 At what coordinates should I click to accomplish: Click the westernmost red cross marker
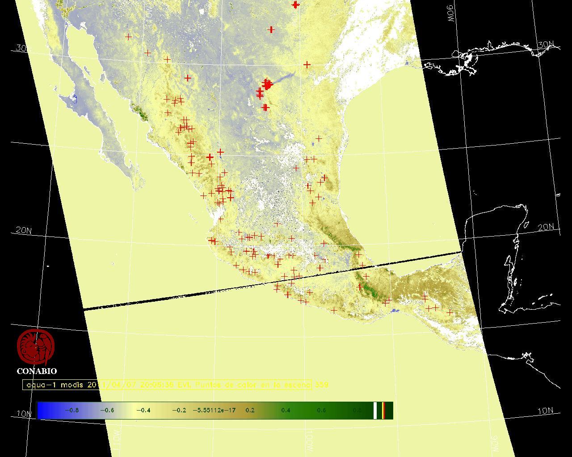tap(129, 37)
